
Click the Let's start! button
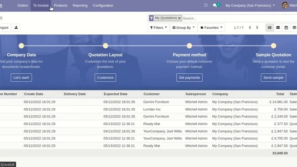21,77
